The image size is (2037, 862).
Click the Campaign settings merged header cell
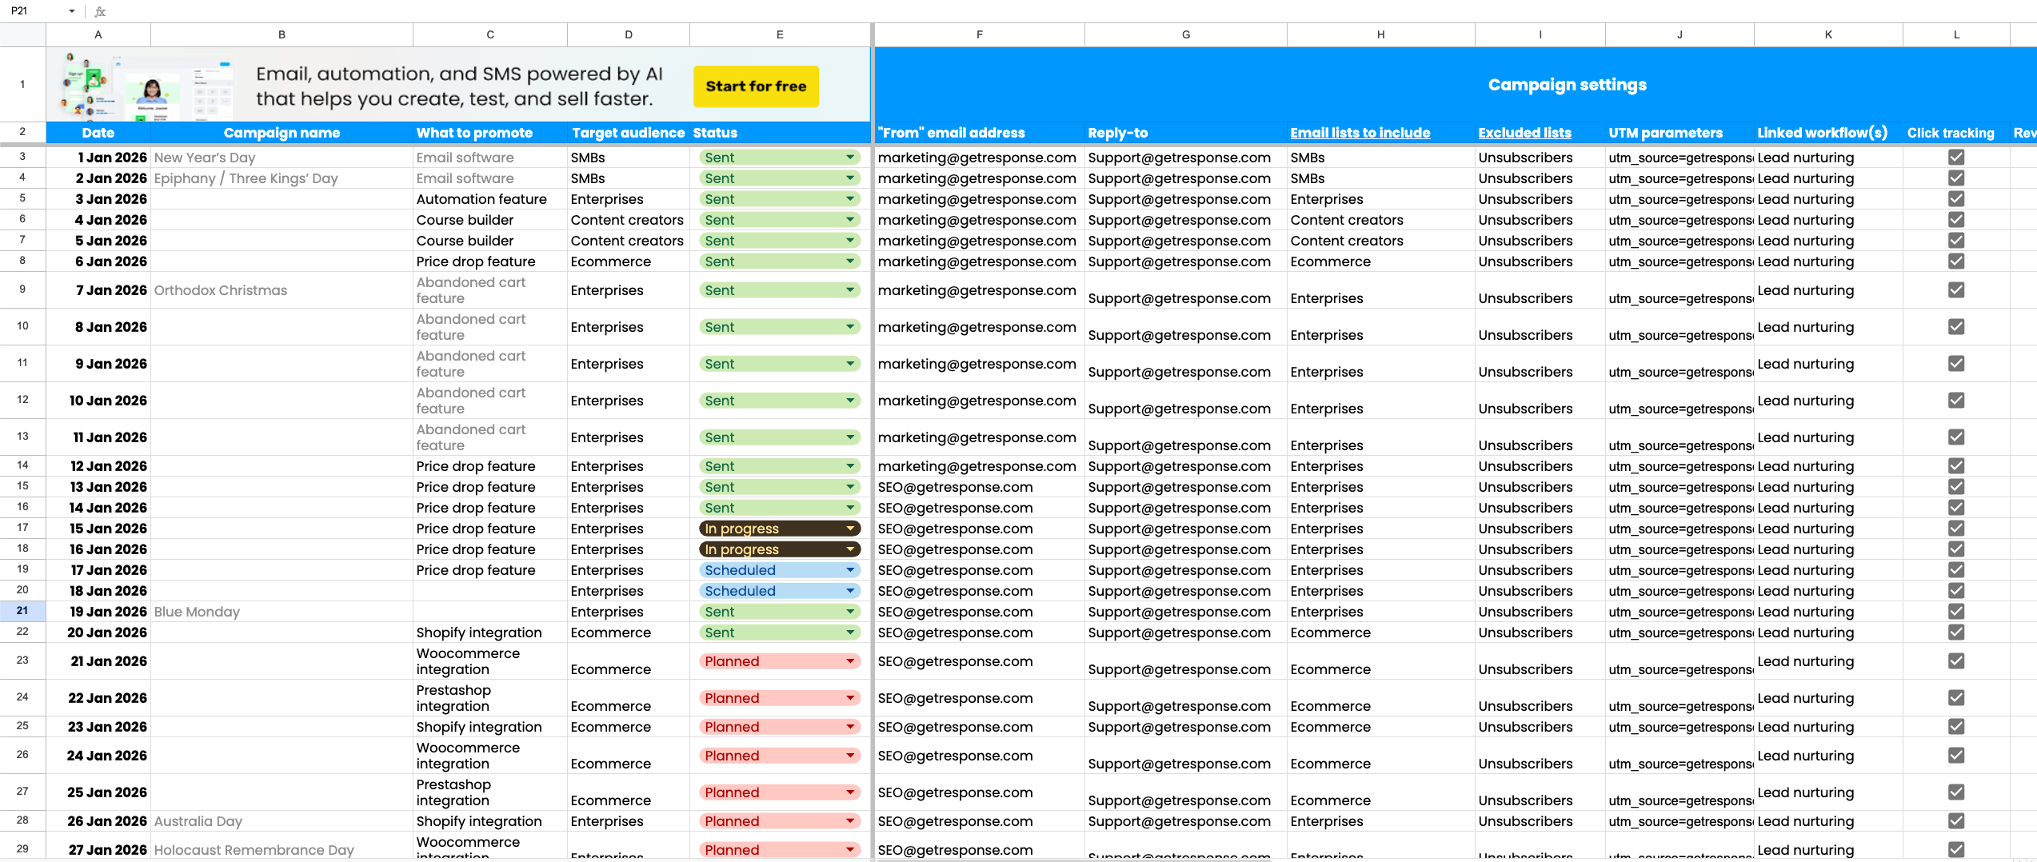(1567, 85)
